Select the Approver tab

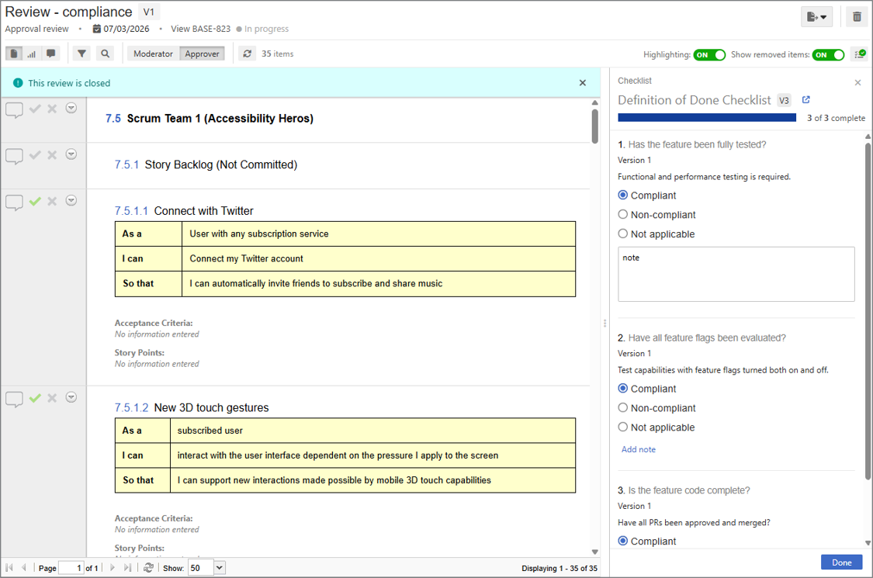coord(202,54)
